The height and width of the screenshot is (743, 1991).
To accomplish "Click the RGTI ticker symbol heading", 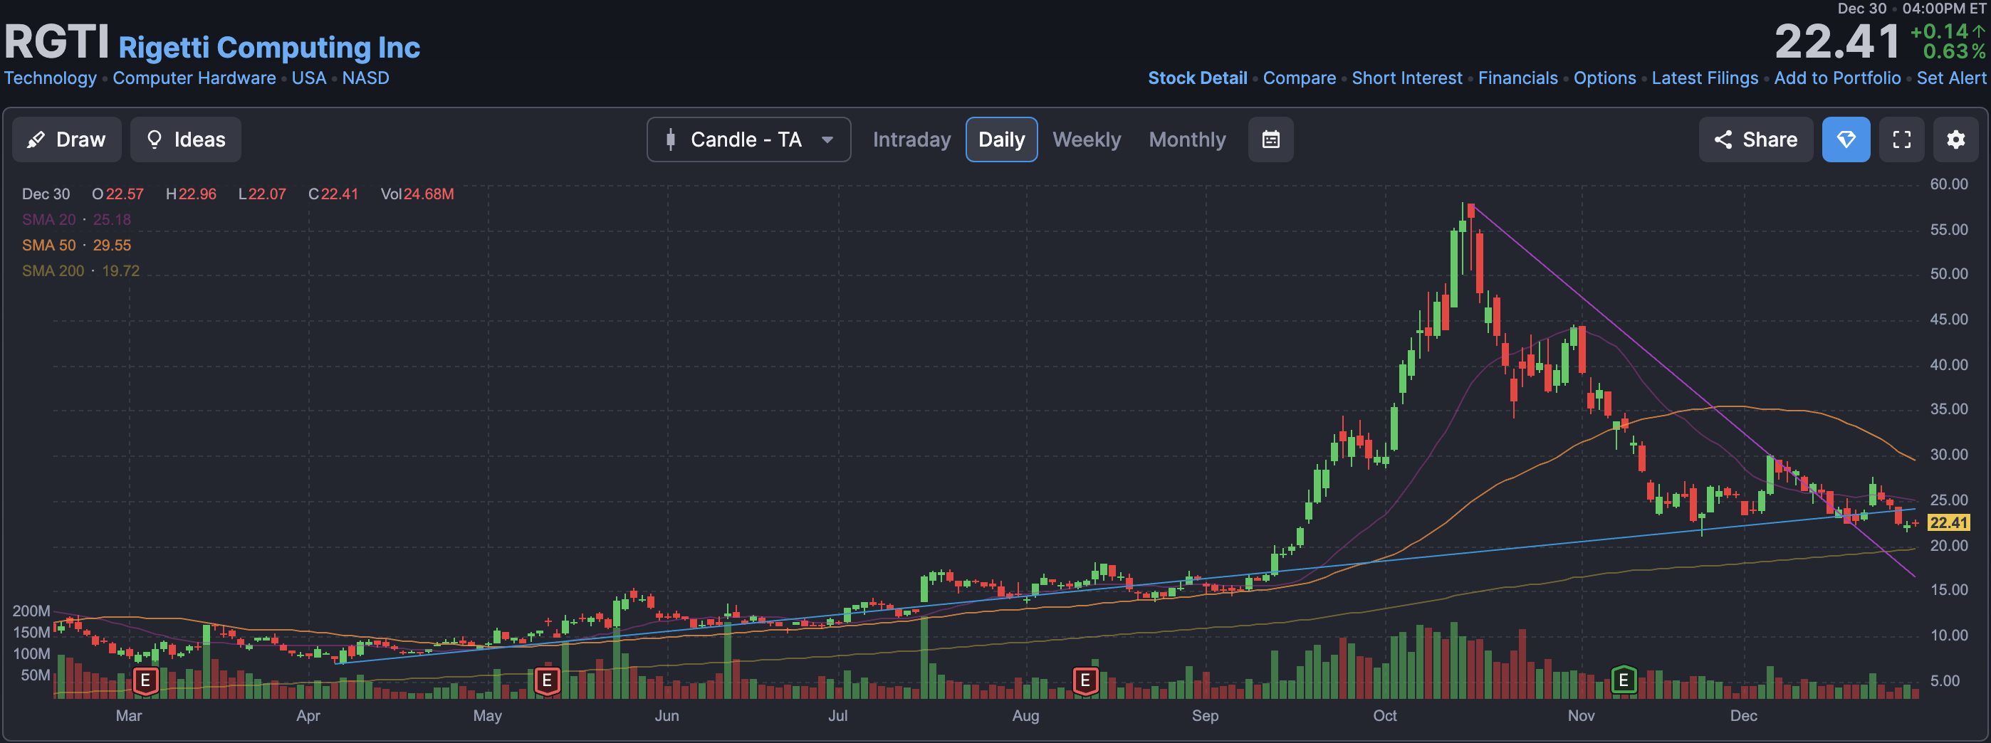I will click(x=56, y=42).
